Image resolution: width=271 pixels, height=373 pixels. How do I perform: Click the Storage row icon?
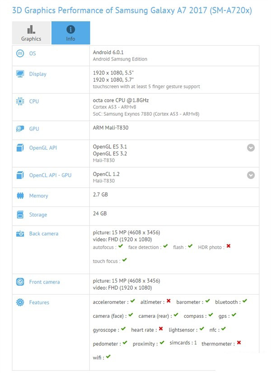tap(20, 215)
